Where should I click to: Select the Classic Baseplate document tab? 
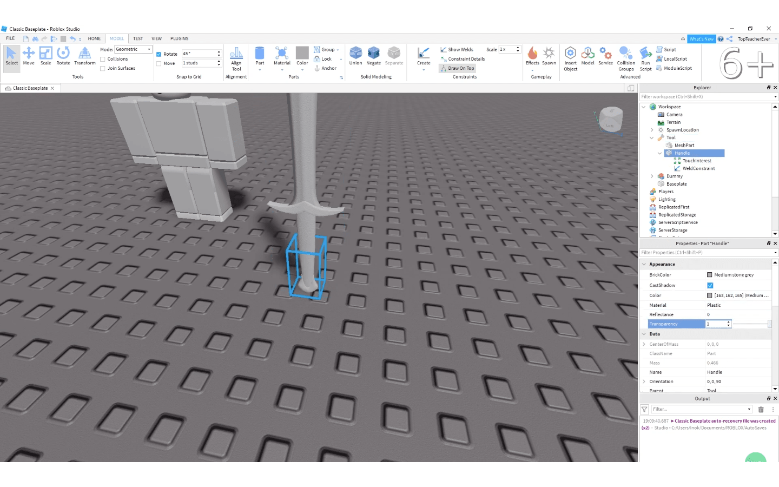click(x=30, y=88)
